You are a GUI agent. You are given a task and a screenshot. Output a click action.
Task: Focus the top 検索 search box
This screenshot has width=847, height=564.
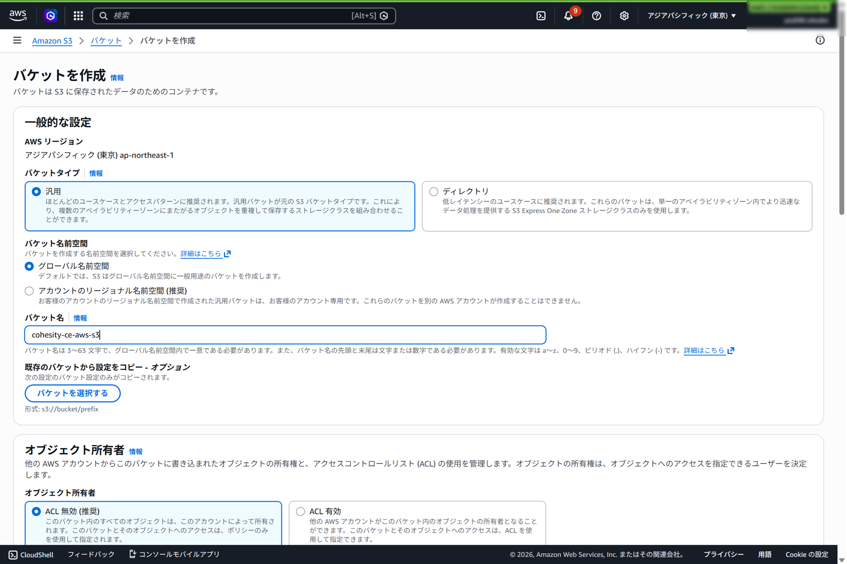coord(244,16)
